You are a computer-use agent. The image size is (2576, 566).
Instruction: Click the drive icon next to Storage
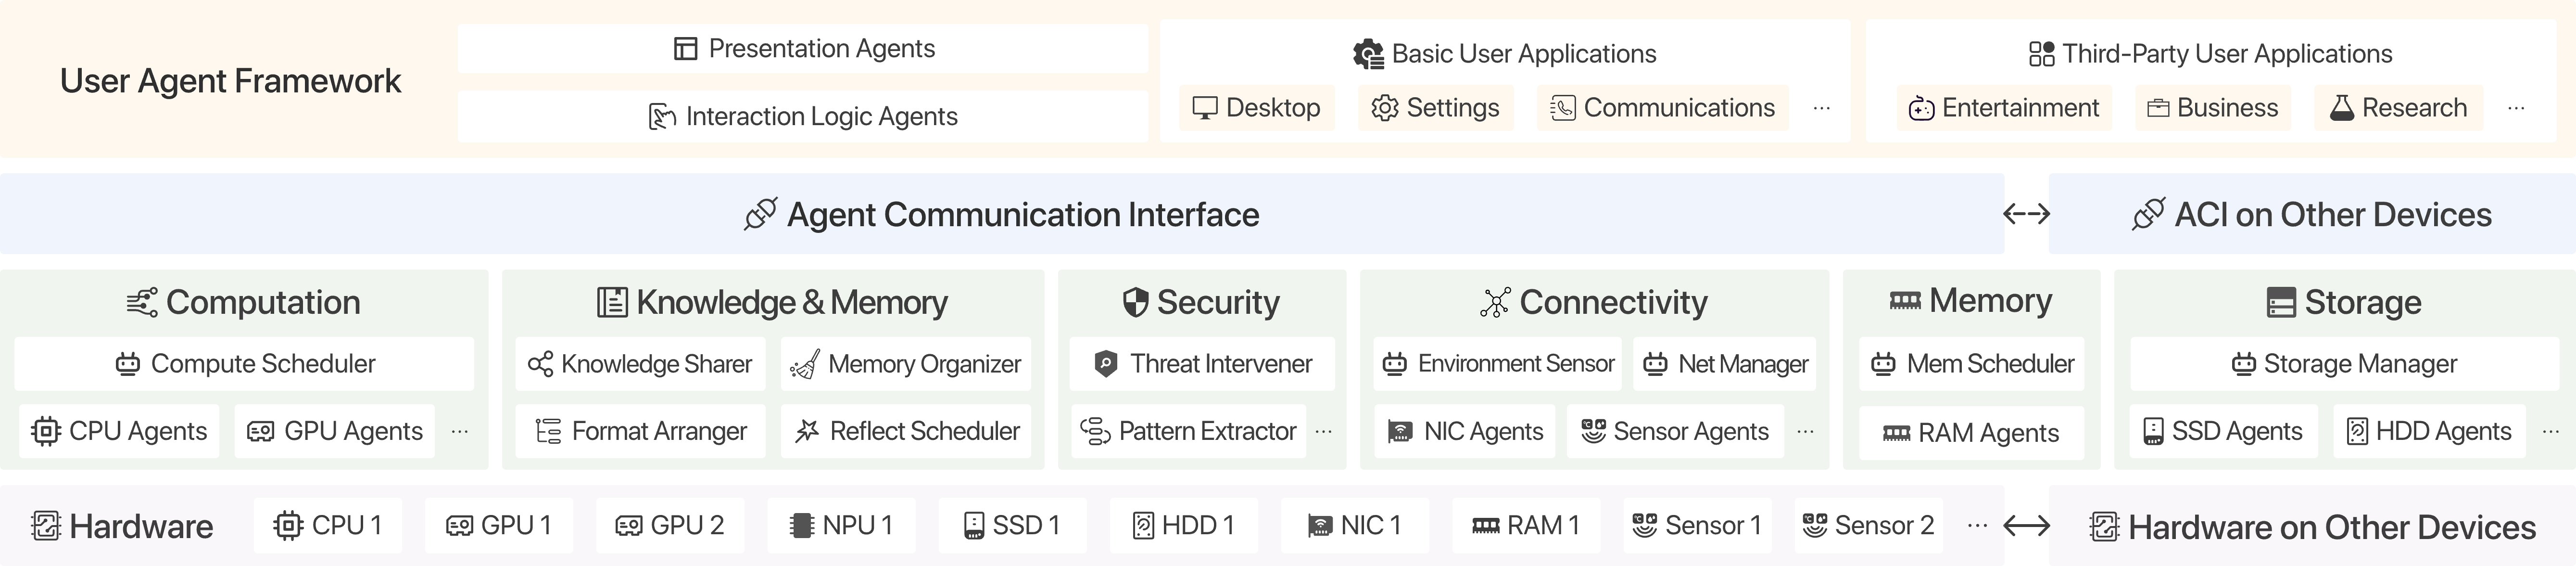(2281, 302)
